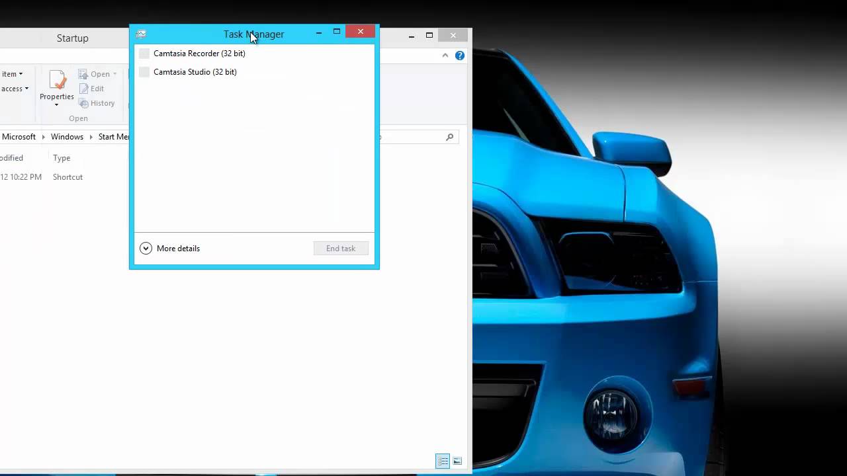Maximize the Task Manager window

point(337,32)
